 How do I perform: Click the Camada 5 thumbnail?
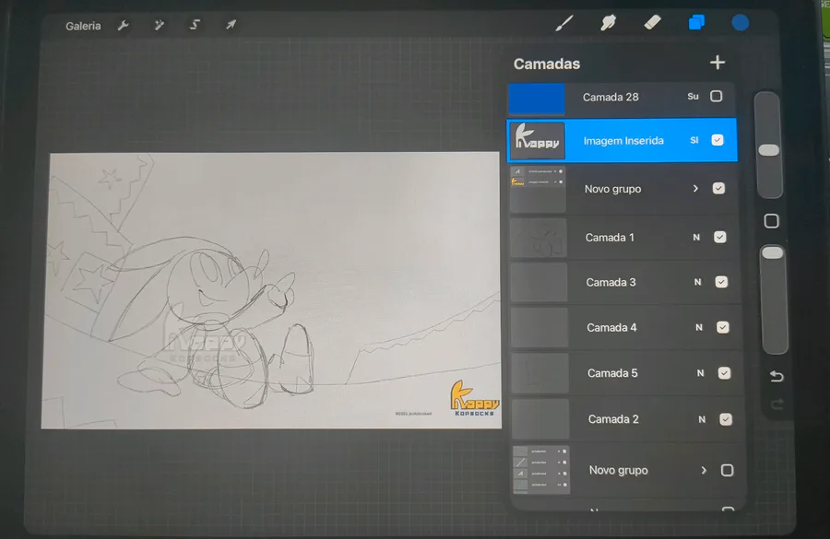click(540, 373)
